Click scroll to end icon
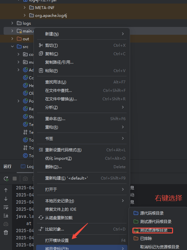The width and height of the screenshot is (187, 250). 6,216
